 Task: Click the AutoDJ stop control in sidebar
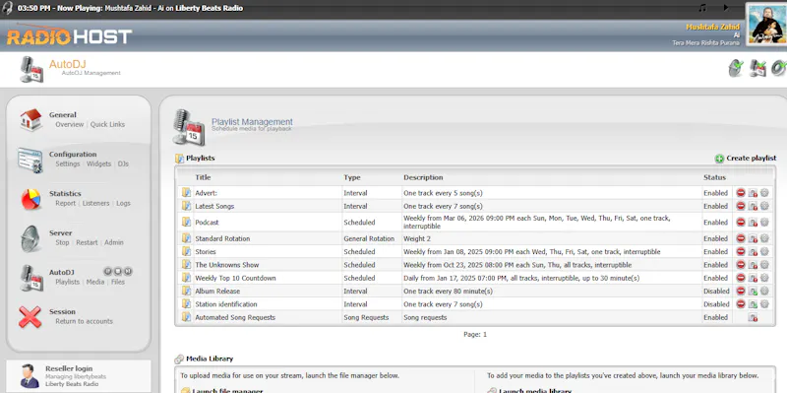[x=118, y=272]
